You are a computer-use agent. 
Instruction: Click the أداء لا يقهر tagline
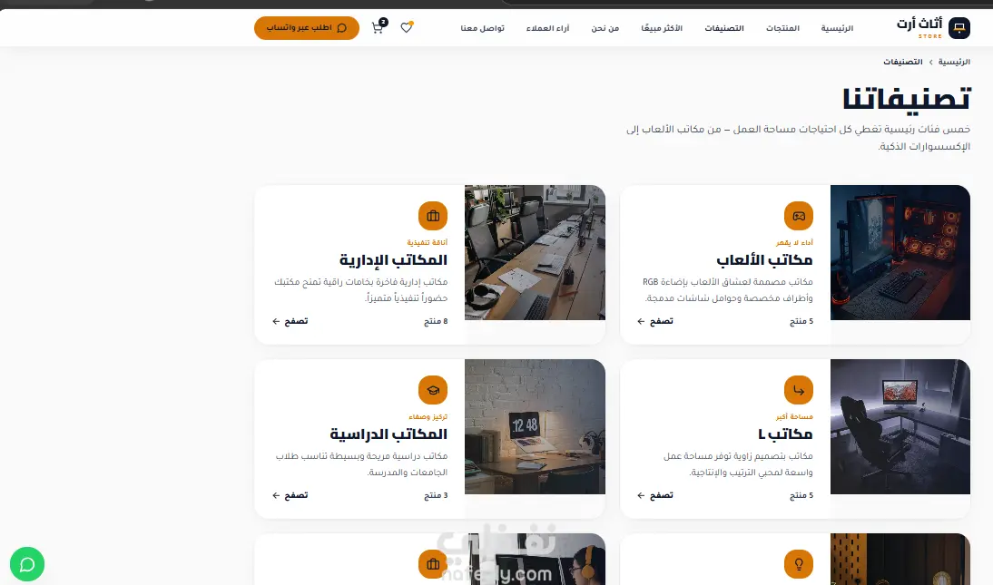coord(794,242)
